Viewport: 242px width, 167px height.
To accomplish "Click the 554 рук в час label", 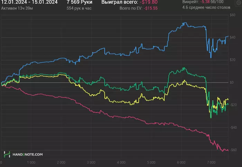I will click(x=79, y=8).
